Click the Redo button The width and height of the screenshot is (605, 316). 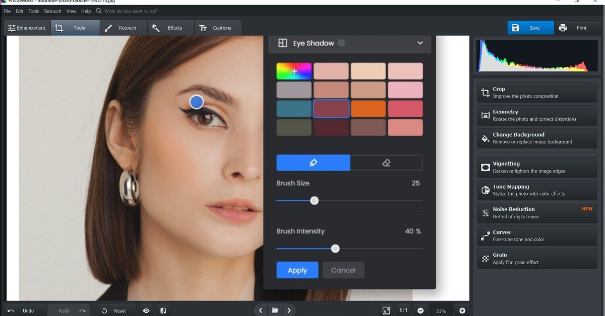pos(70,310)
